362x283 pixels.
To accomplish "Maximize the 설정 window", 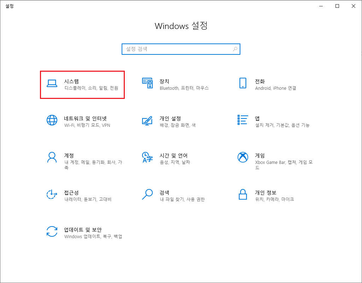I will point(337,6).
